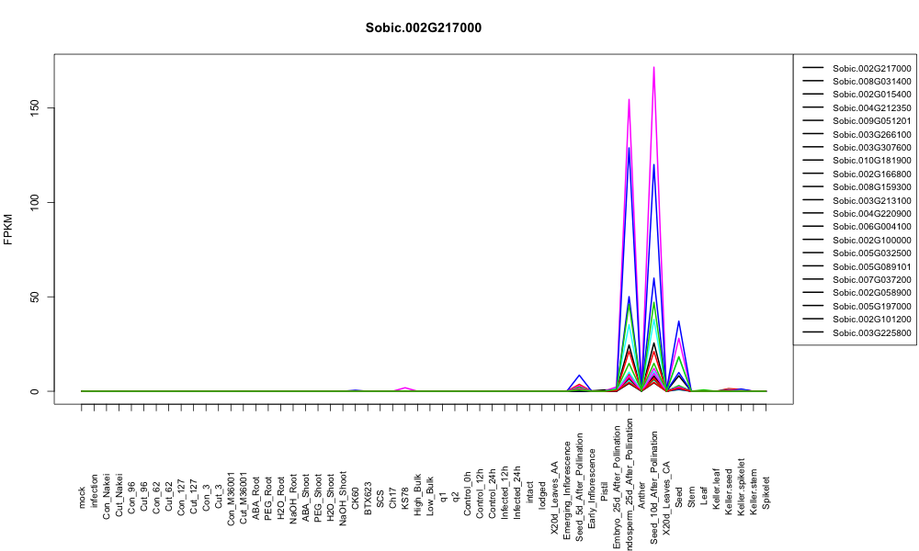The height and width of the screenshot is (551, 919).
Task: Click the Seed_10d_After_Pollination axis label
Action: click(x=654, y=488)
